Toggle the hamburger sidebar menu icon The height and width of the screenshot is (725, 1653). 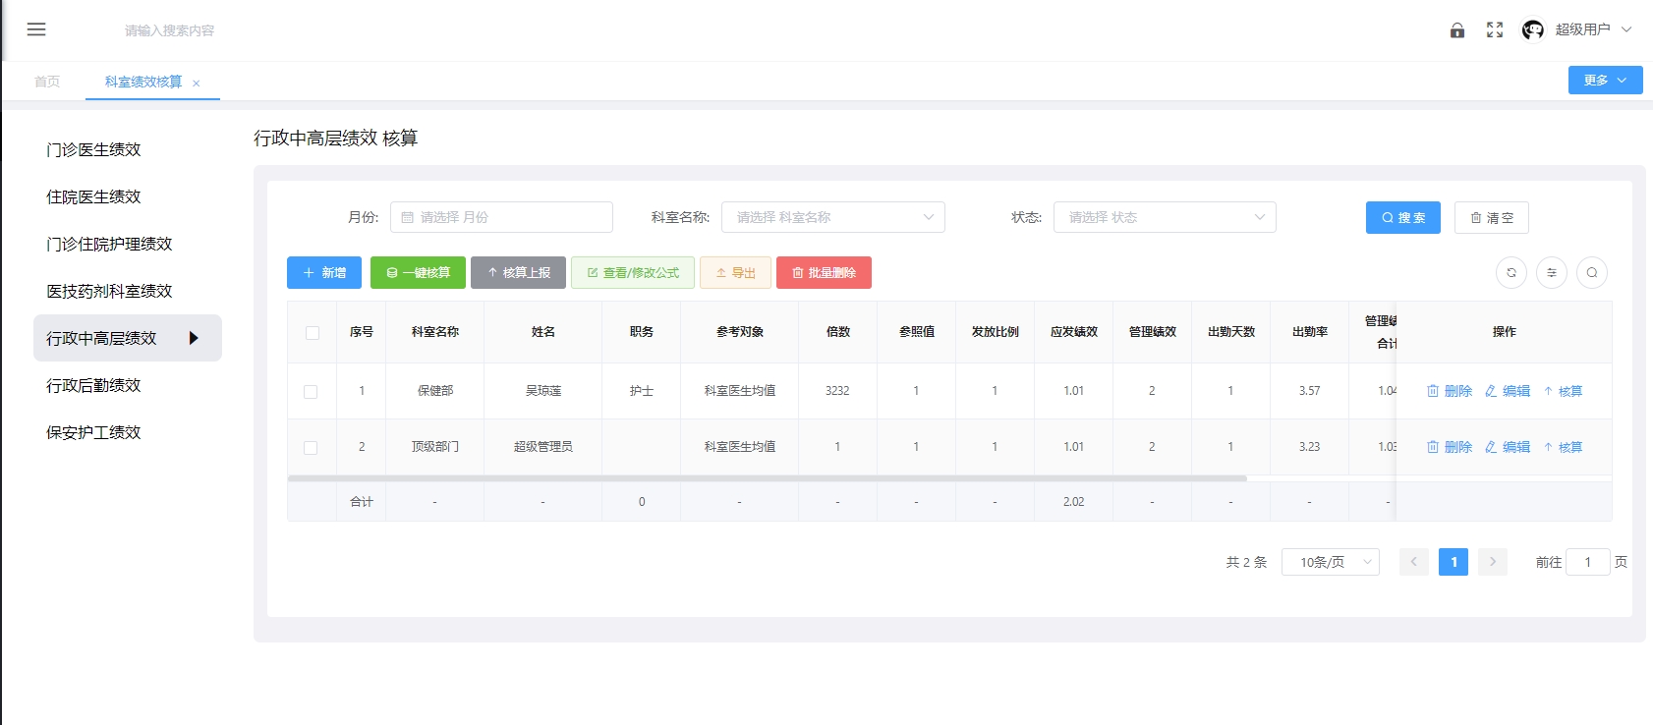[x=36, y=29]
